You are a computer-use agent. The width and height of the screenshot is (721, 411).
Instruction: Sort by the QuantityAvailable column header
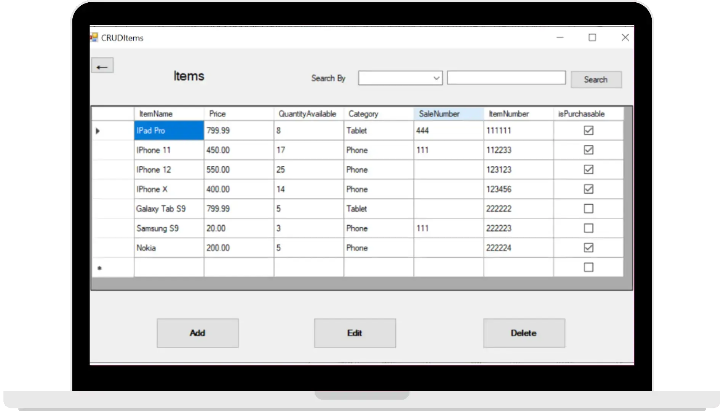[x=309, y=114]
